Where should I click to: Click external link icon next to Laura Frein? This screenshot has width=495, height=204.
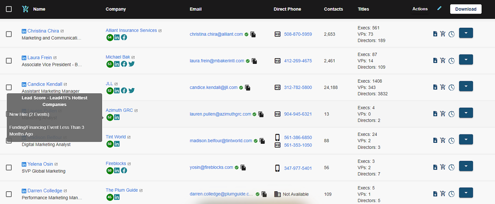point(55,58)
